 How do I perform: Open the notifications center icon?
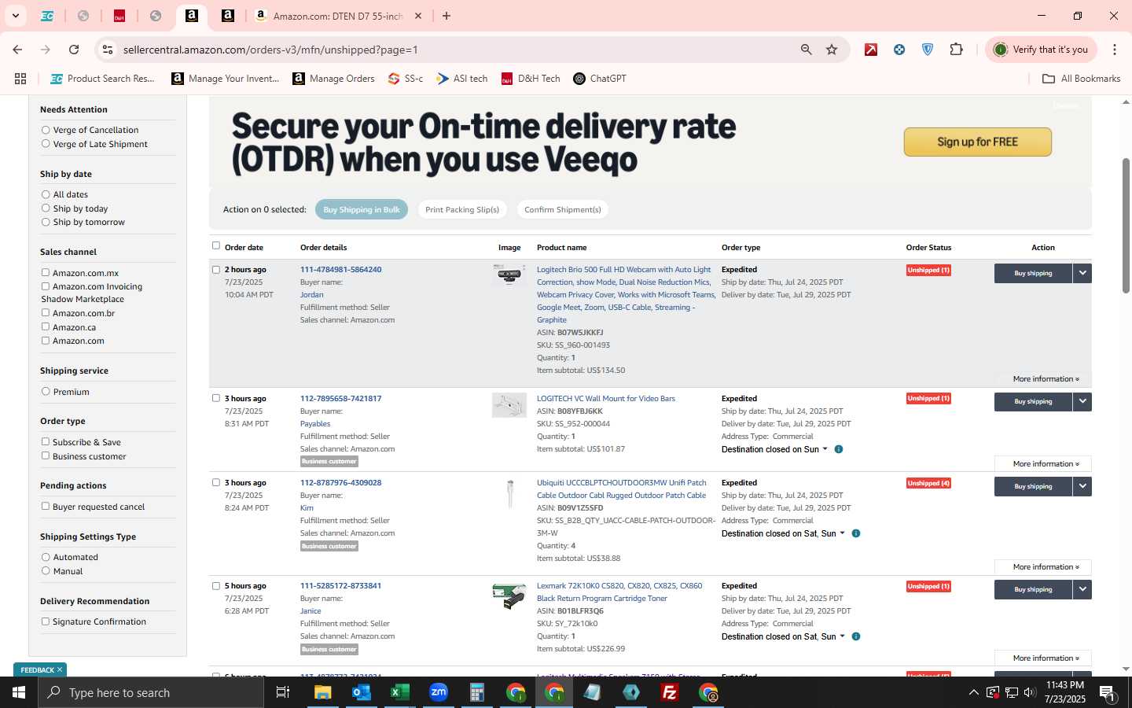pyautogui.click(x=1107, y=692)
